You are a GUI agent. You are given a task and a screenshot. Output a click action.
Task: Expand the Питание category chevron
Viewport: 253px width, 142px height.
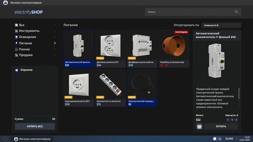click(x=55, y=43)
